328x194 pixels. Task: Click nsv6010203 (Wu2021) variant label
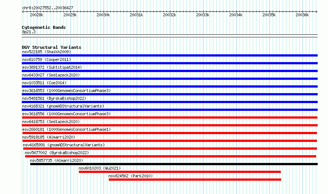click(100, 168)
